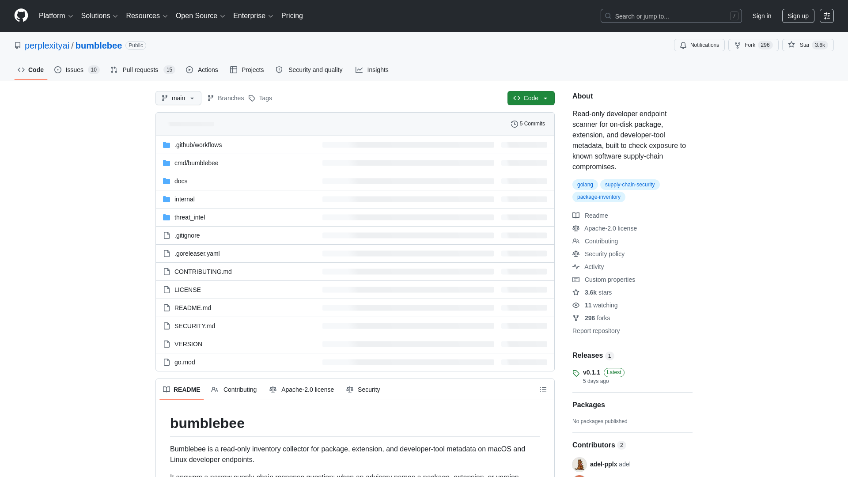Expand the Solutions menu

99,16
